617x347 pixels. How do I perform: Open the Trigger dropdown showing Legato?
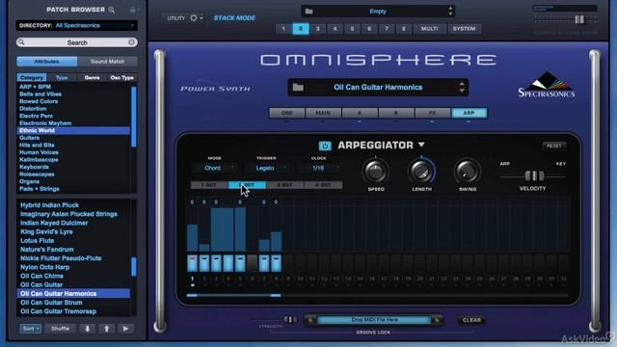(267, 168)
